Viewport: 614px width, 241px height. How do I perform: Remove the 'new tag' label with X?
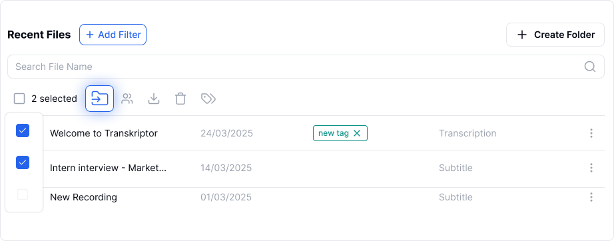coord(357,133)
